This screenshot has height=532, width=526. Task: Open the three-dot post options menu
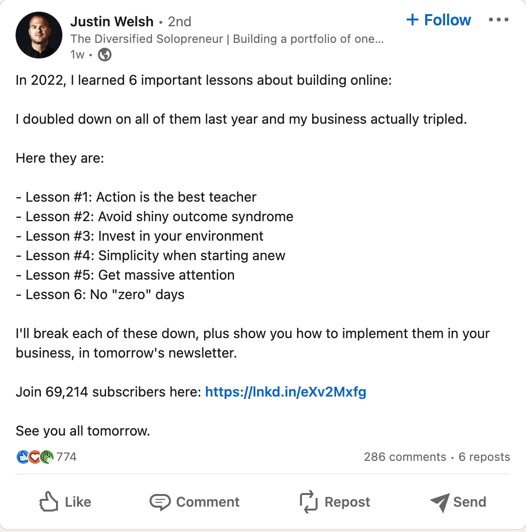pyautogui.click(x=498, y=19)
